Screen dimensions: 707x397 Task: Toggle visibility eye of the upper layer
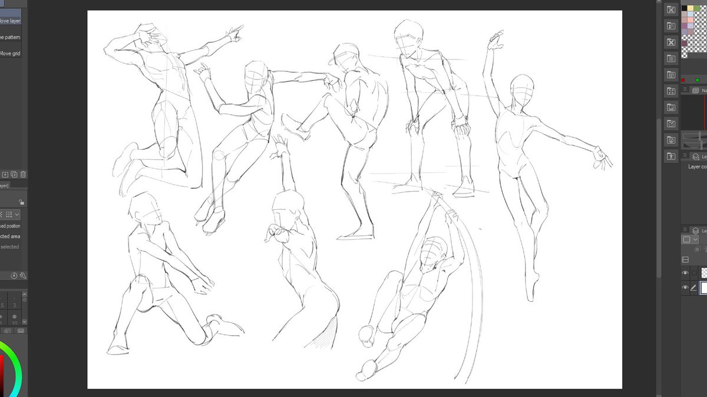click(x=685, y=273)
